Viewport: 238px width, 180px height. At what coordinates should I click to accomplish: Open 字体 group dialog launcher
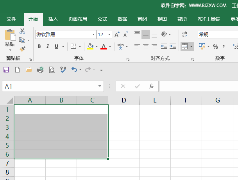click(x=128, y=60)
